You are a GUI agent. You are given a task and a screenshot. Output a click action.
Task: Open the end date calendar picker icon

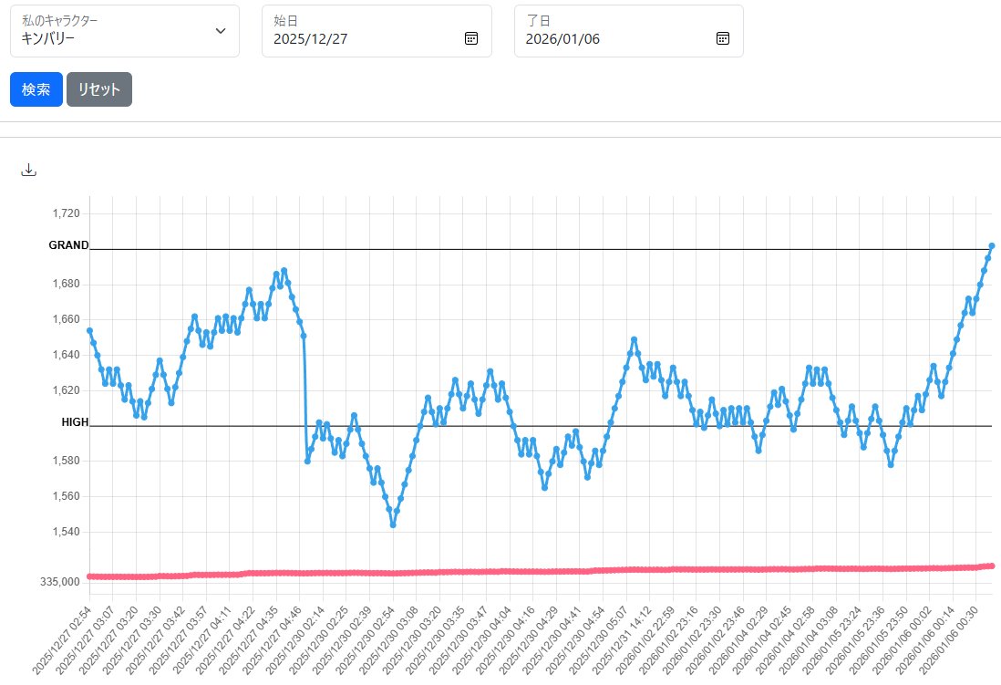[x=723, y=38]
